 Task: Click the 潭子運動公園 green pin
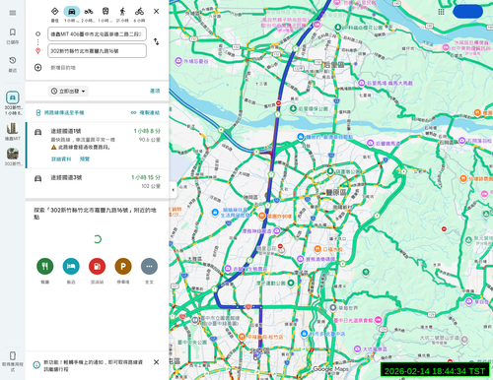(291, 283)
